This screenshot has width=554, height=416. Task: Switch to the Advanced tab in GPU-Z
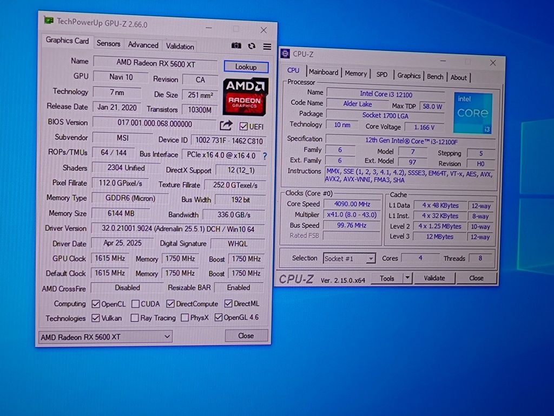143,45
